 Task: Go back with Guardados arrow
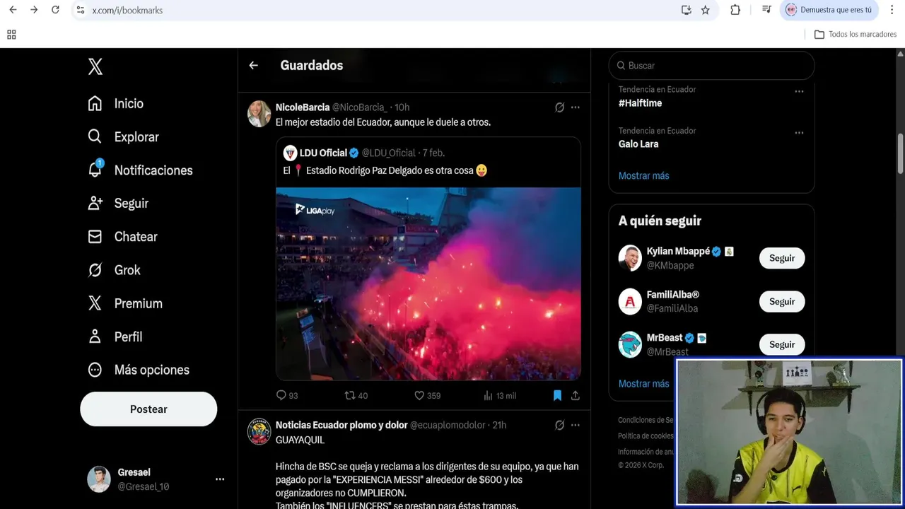(x=253, y=65)
